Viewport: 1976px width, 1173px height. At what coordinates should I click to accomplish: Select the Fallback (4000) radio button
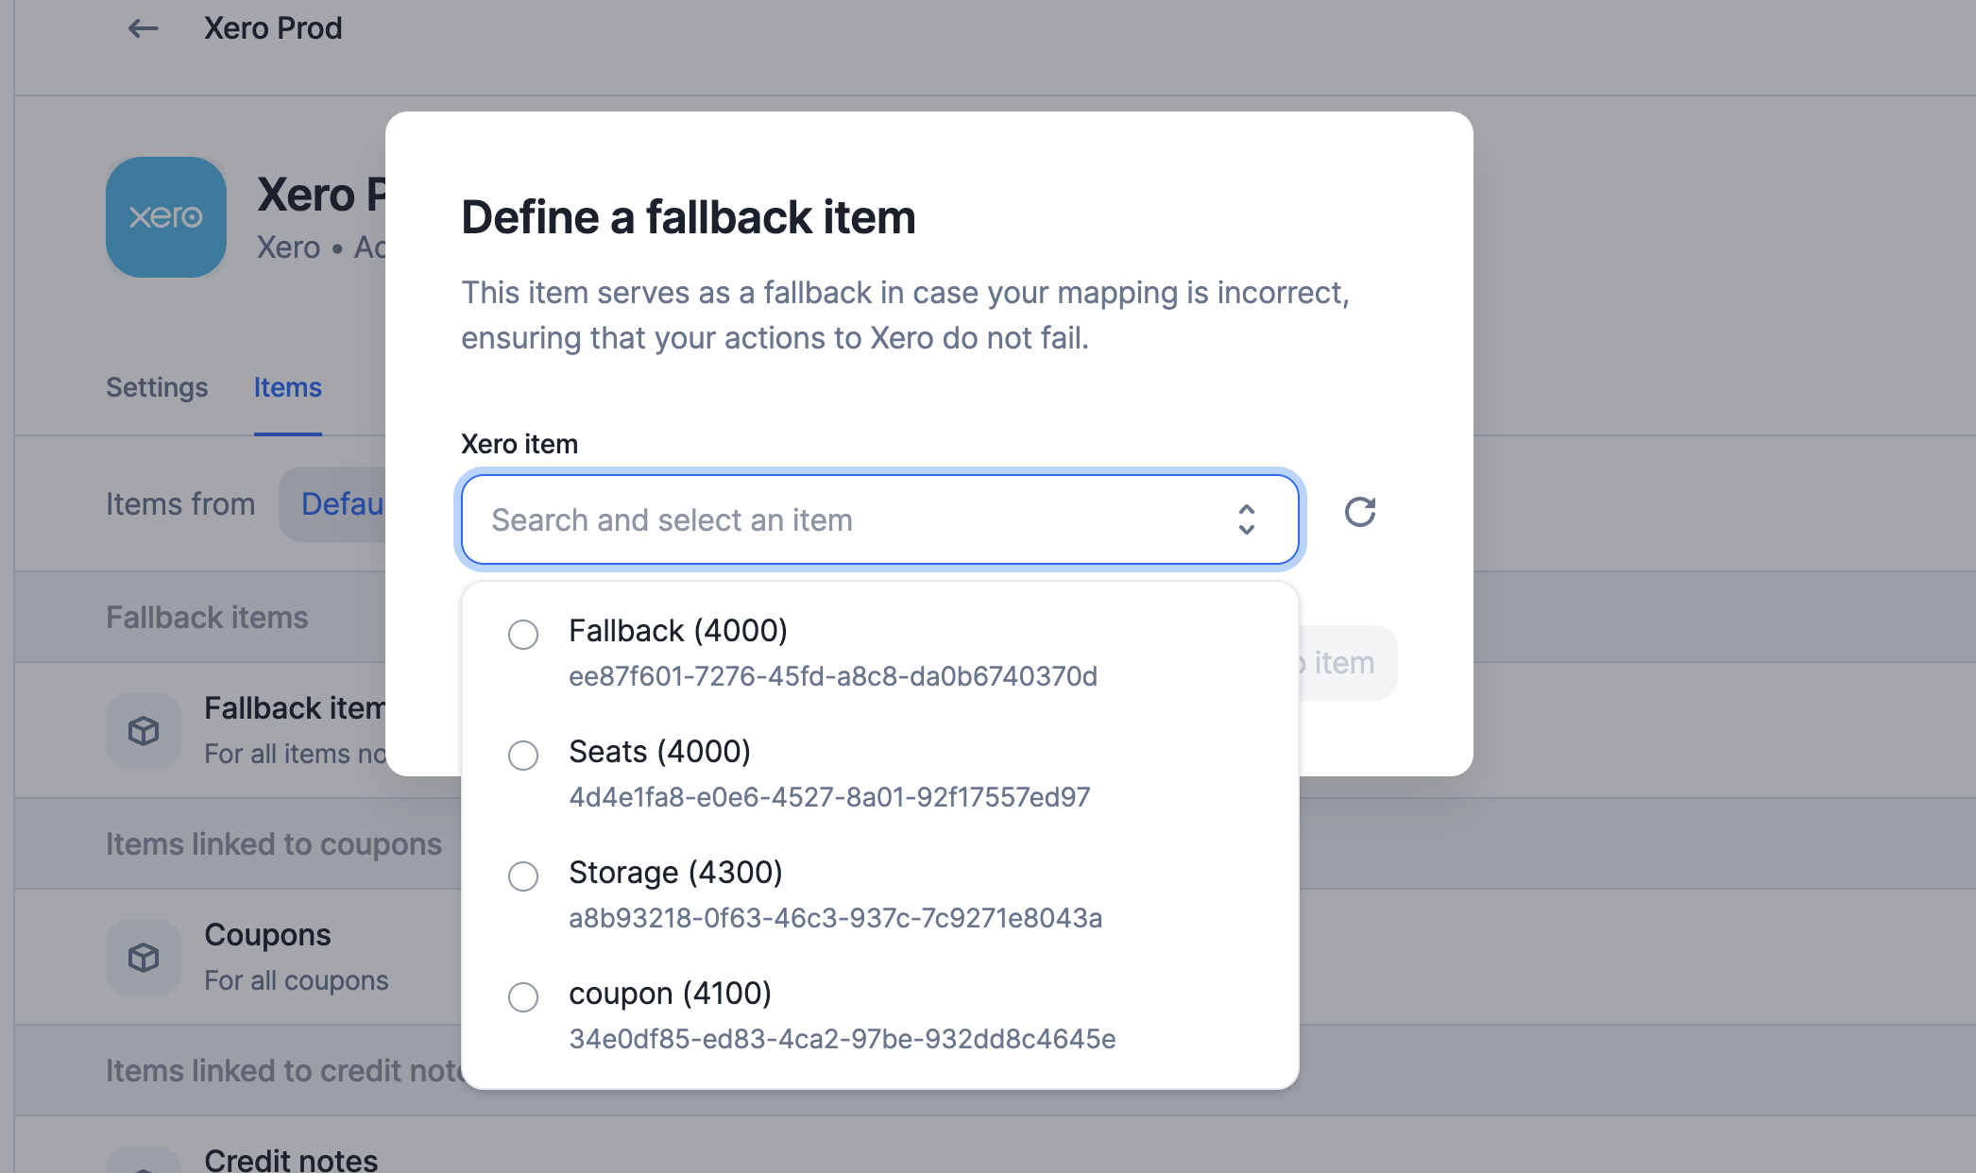(523, 635)
